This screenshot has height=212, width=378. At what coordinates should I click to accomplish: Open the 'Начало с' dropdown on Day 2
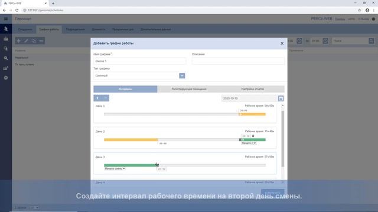pyautogui.click(x=249, y=143)
